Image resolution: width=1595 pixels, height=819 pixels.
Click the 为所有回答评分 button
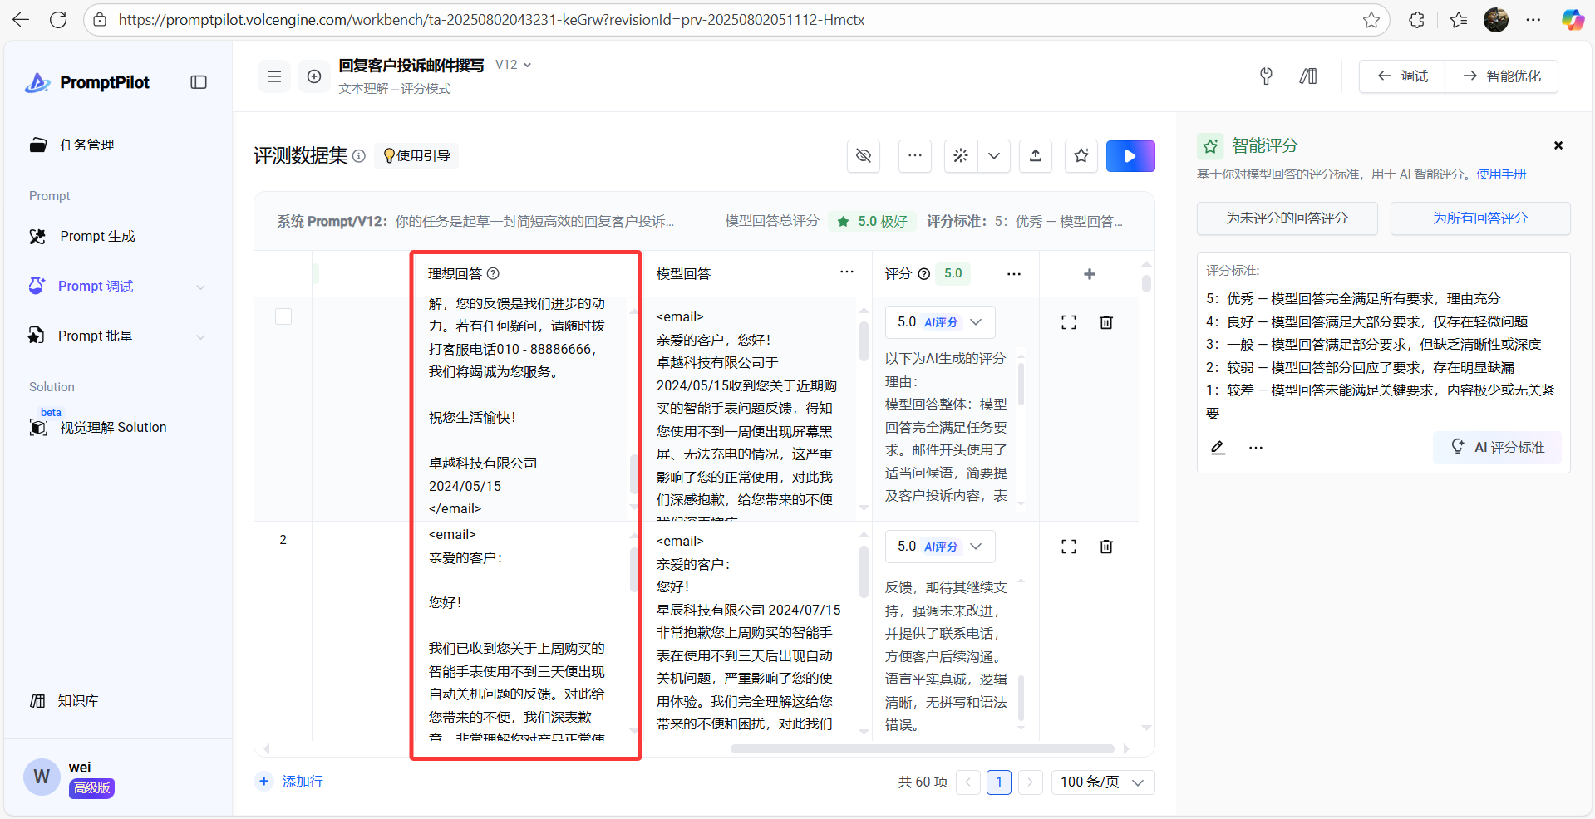(x=1479, y=218)
